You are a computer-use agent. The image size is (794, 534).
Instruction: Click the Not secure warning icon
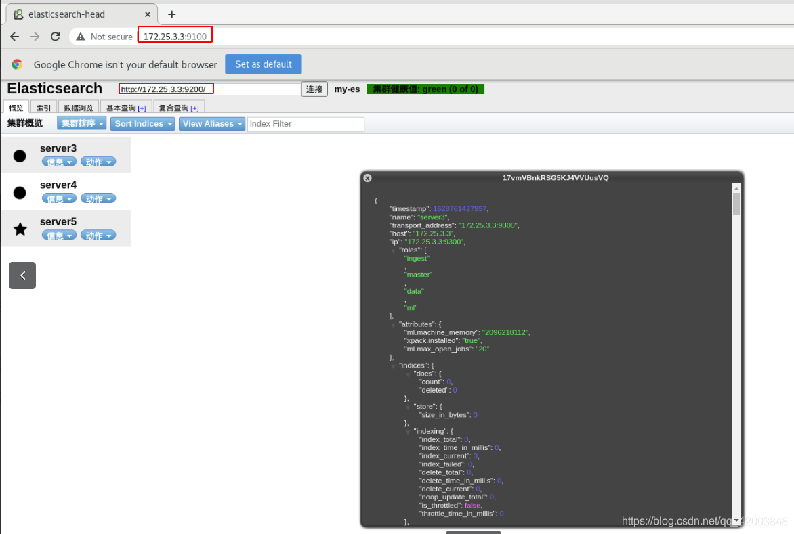(80, 37)
